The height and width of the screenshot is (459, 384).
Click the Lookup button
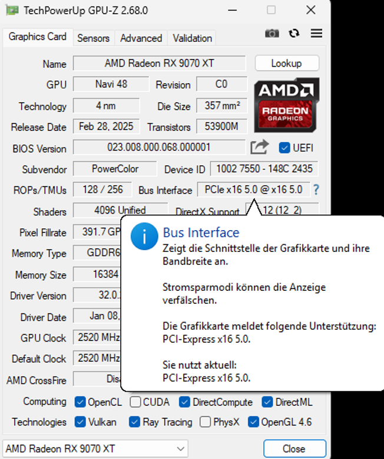tap(287, 63)
